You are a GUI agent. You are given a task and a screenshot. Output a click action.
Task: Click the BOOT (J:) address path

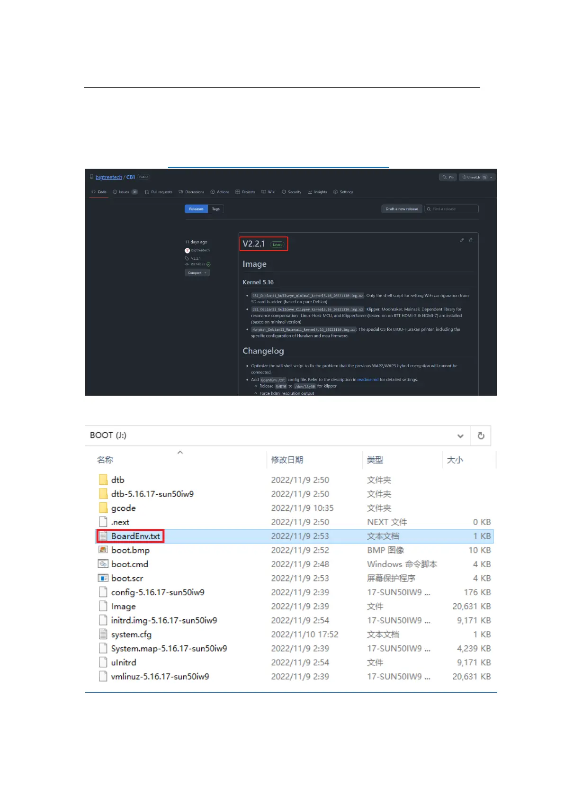pyautogui.click(x=108, y=435)
